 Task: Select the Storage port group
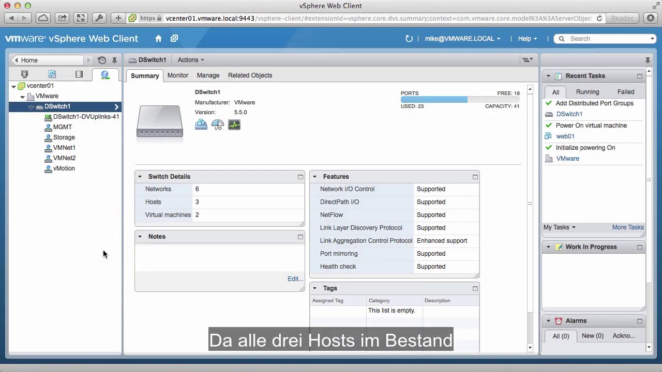[x=64, y=137]
